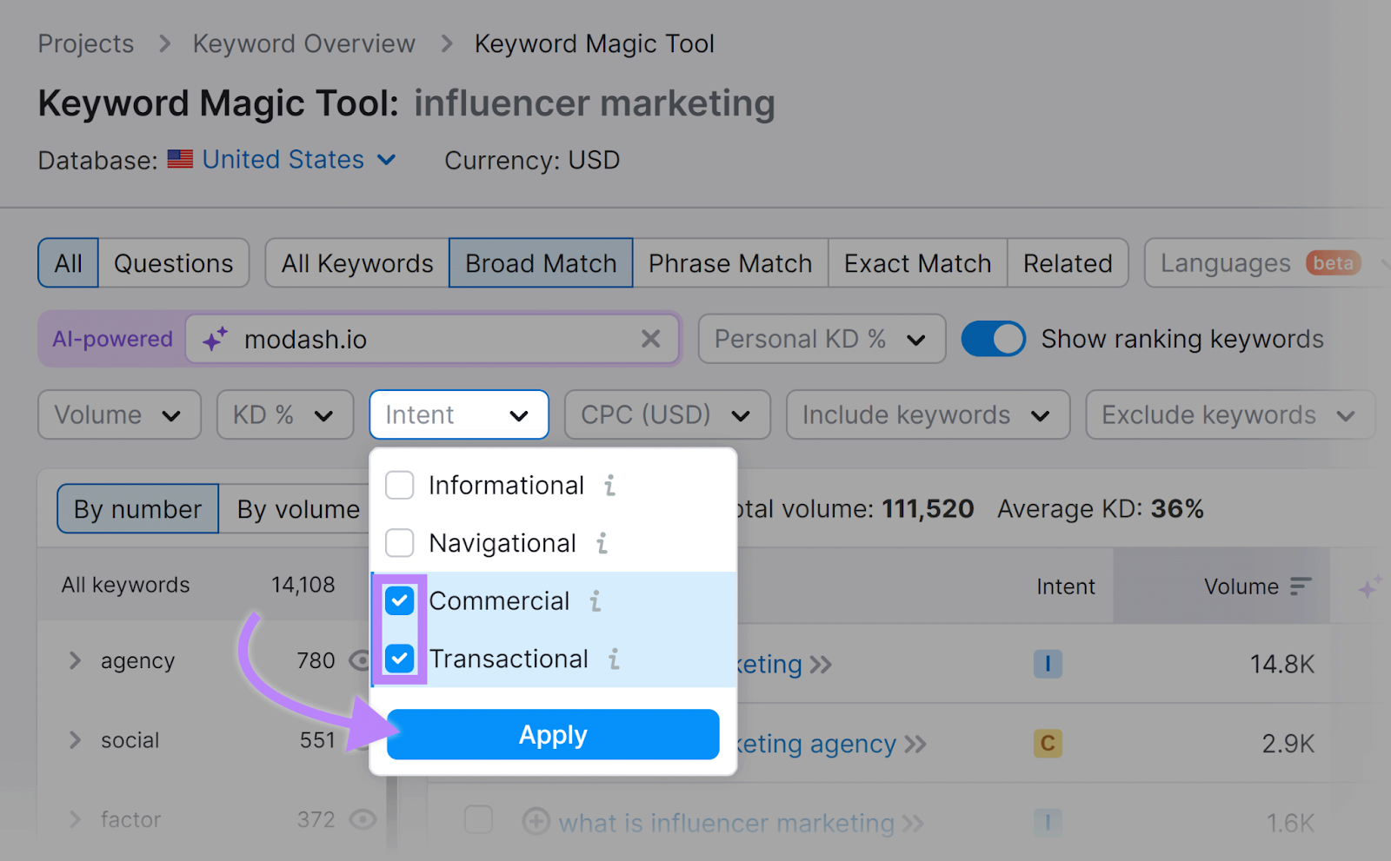Go to Keyword Overview breadcrumb
1391x861 pixels.
tap(304, 43)
